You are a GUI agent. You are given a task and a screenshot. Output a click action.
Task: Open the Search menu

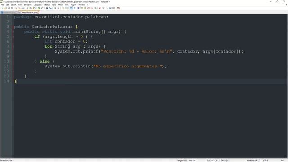13,5
